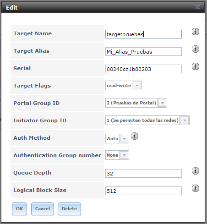Open info icon for Logical Block Size

click(x=196, y=188)
